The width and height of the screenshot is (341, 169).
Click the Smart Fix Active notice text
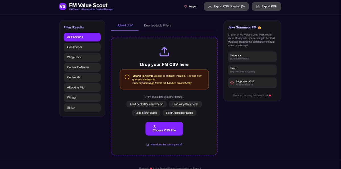pos(168,80)
